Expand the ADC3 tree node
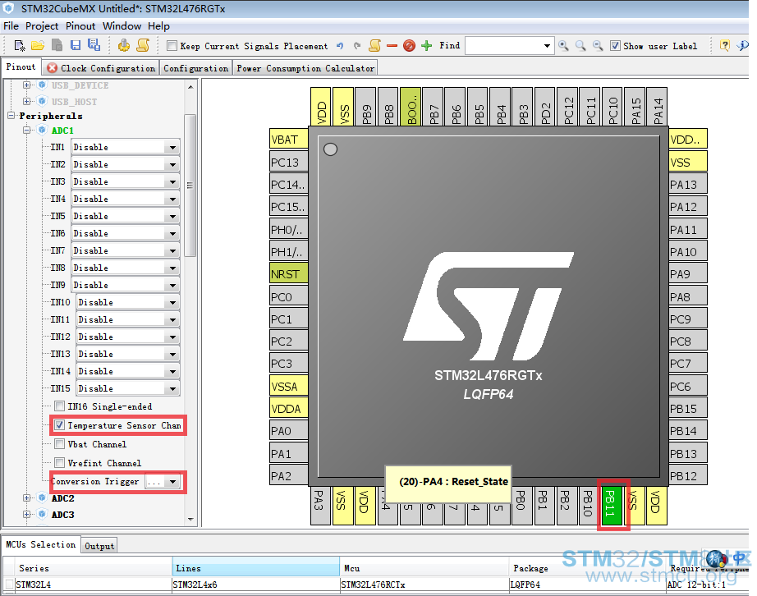This screenshot has width=757, height=596. click(26, 515)
